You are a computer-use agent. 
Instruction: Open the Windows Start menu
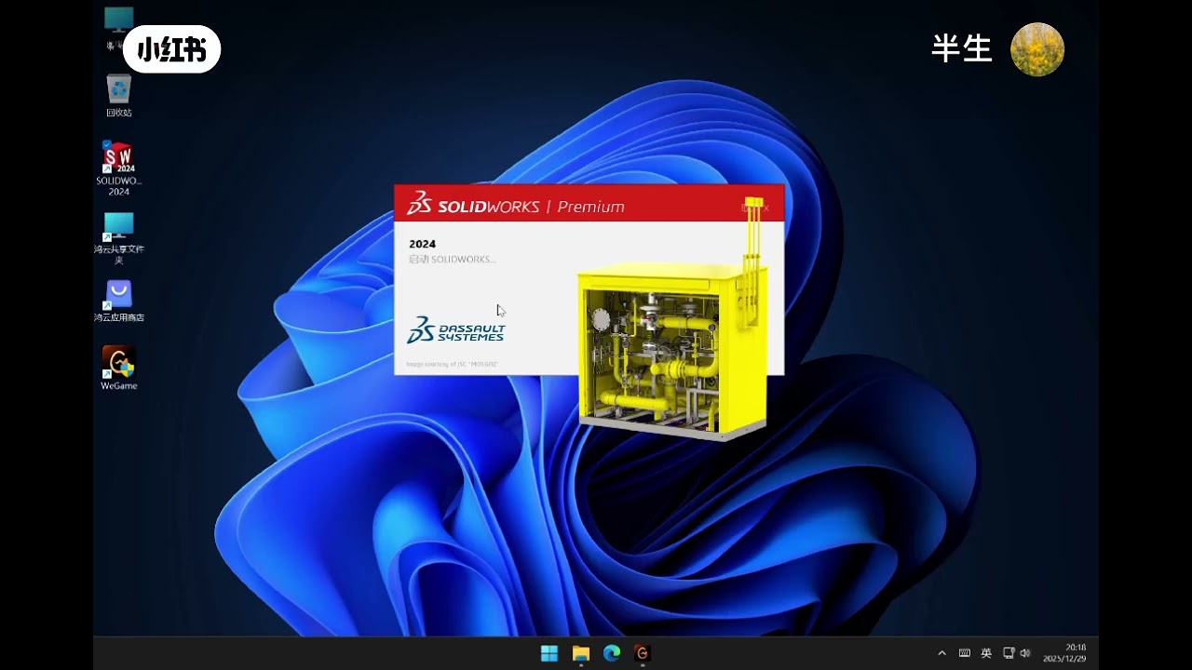(549, 653)
